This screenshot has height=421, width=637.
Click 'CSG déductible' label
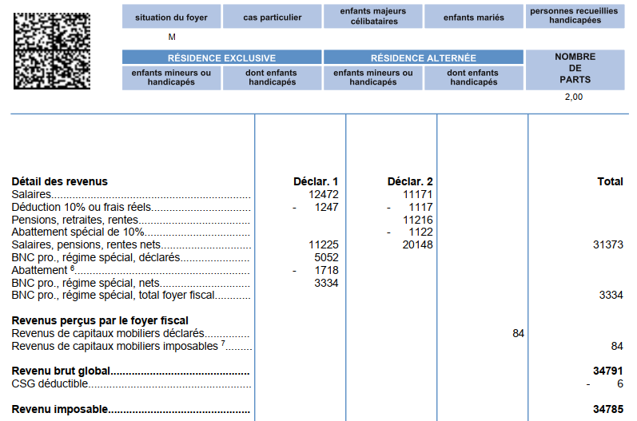pos(50,383)
